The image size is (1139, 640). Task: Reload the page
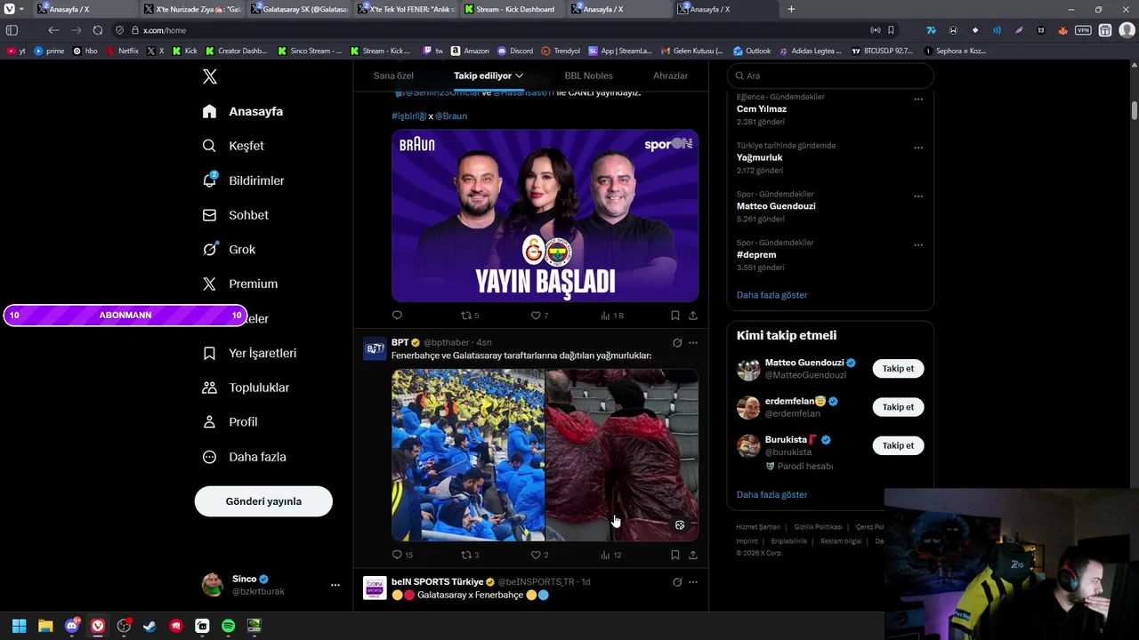tap(98, 30)
